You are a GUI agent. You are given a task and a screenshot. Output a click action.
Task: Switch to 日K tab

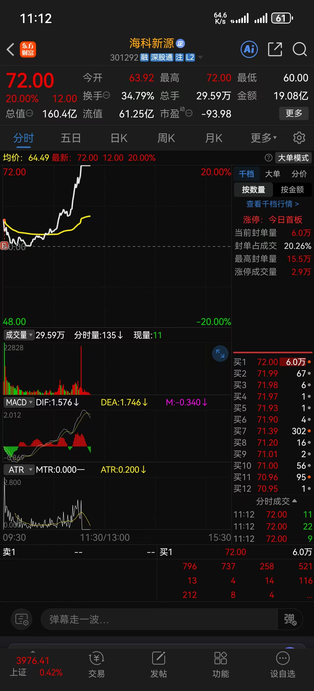(119, 138)
